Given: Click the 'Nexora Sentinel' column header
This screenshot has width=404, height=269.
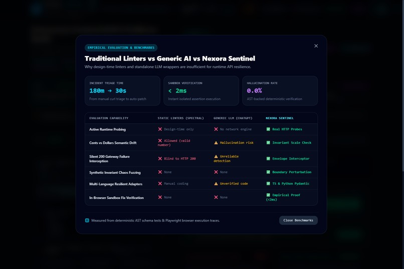Looking at the screenshot, I should tap(280, 118).
